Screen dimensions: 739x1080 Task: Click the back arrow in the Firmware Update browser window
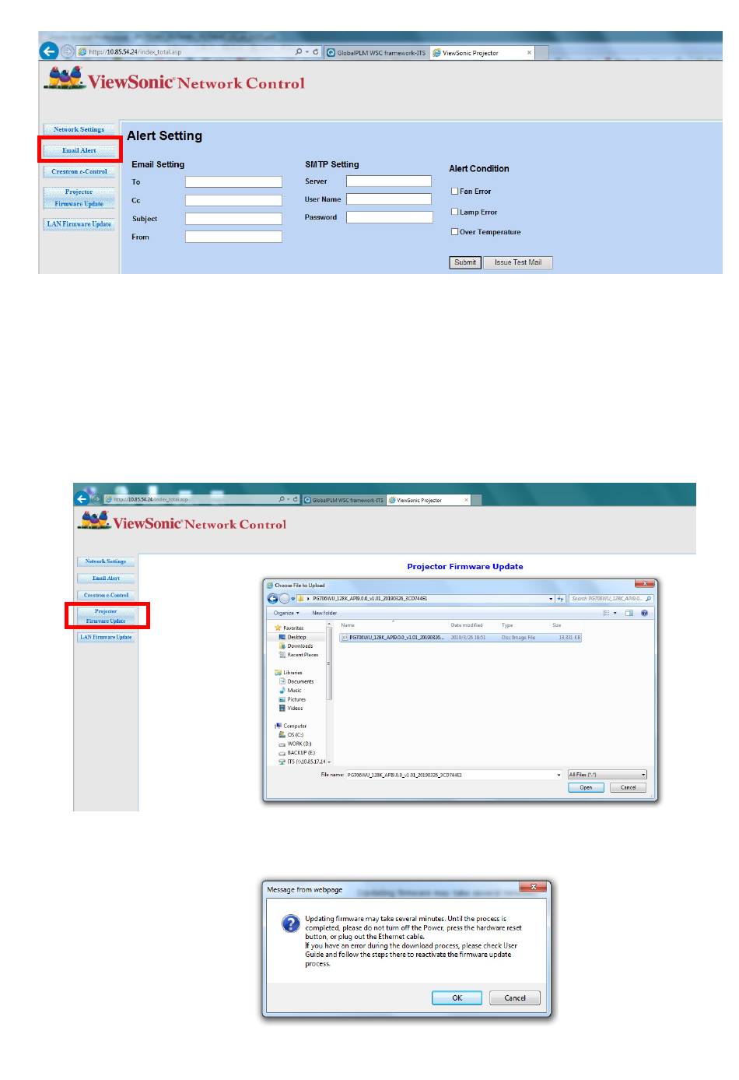pyautogui.click(x=82, y=498)
